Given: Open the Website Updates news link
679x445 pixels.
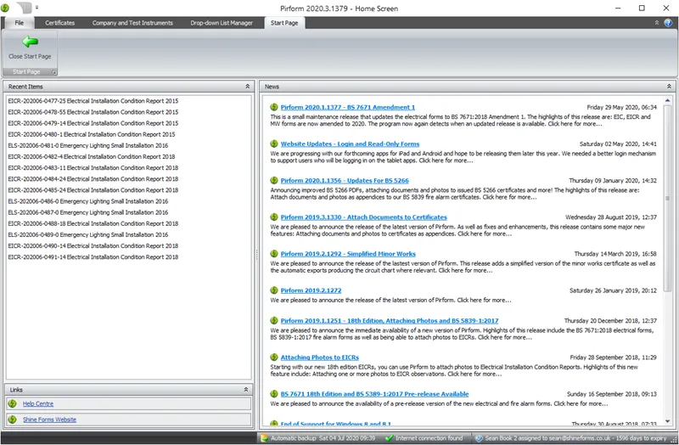Looking at the screenshot, I should click(x=350, y=144).
